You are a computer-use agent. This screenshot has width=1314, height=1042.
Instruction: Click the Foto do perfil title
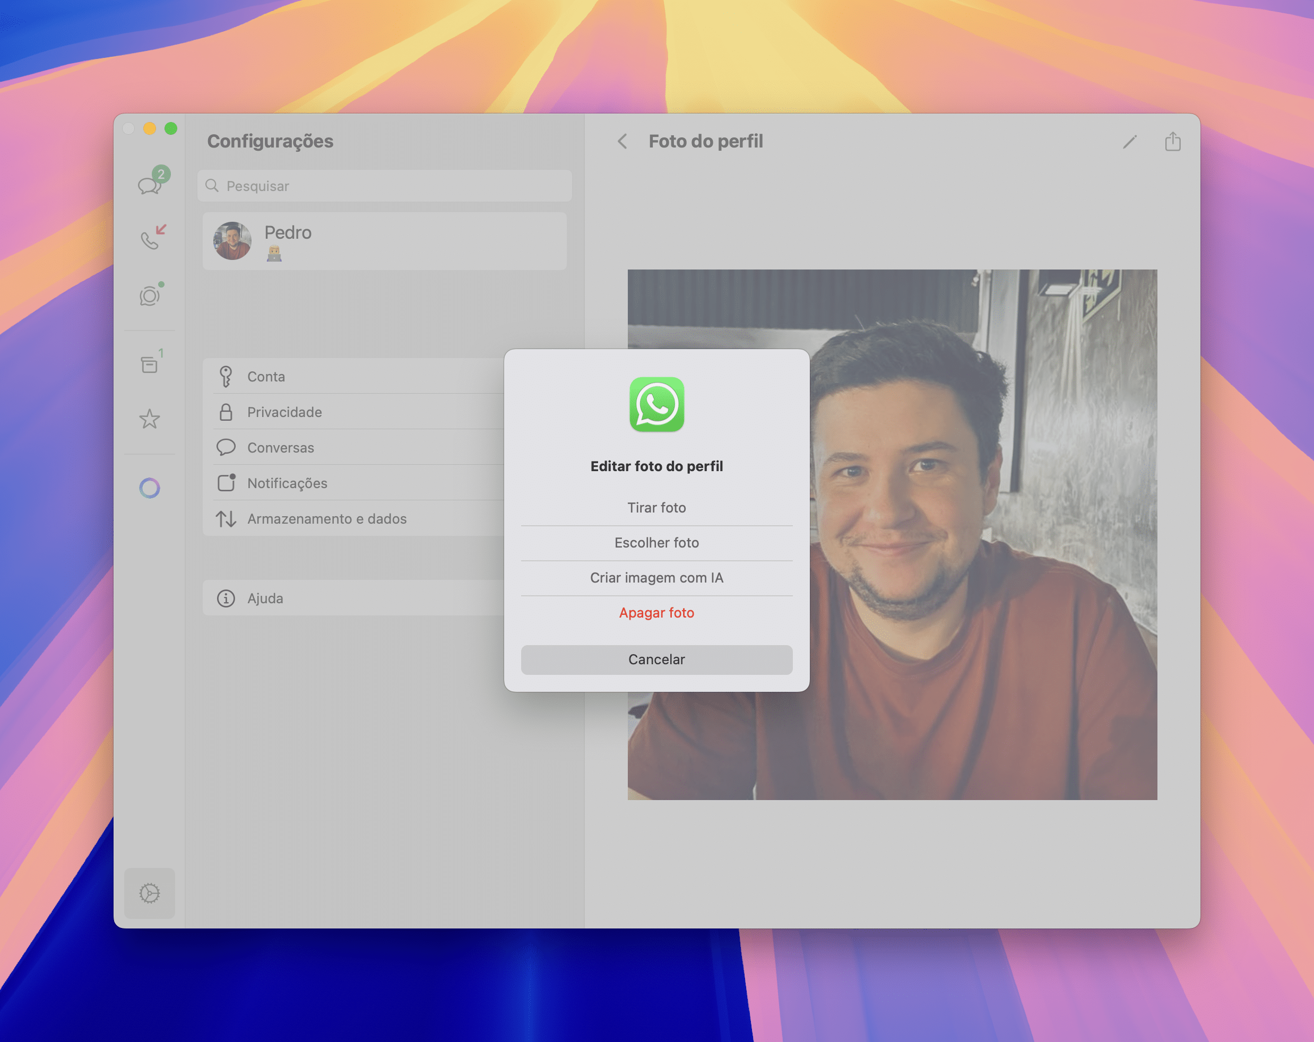pos(705,141)
